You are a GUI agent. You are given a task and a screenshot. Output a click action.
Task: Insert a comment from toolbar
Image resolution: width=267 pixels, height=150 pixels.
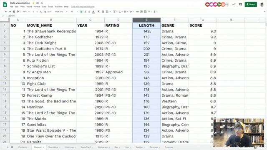(141, 12)
